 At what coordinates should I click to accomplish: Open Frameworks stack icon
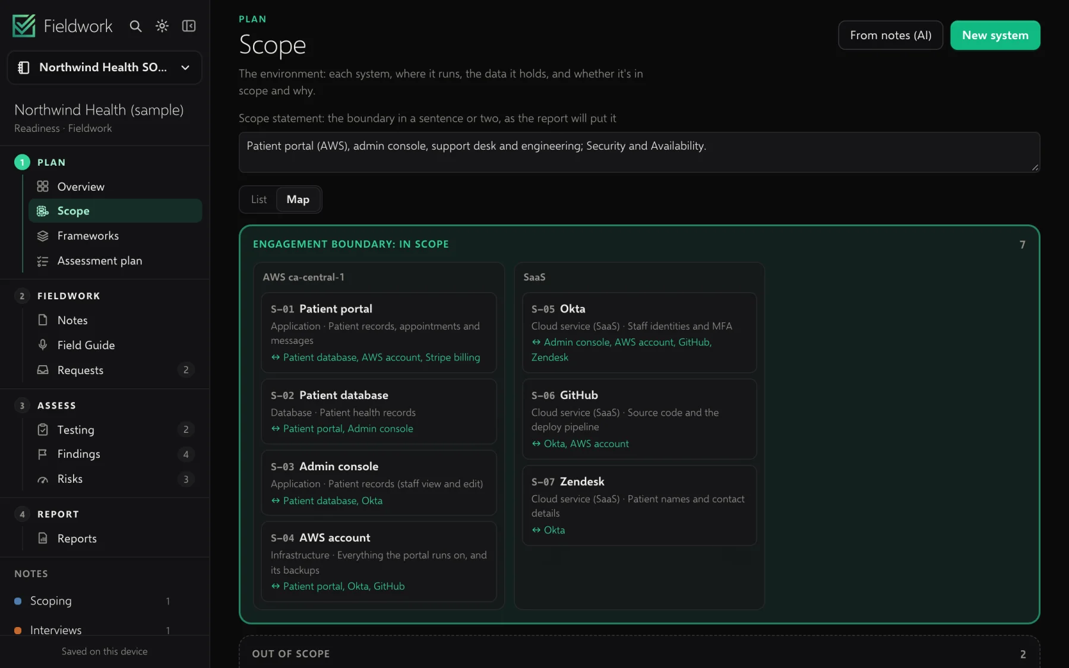[43, 236]
